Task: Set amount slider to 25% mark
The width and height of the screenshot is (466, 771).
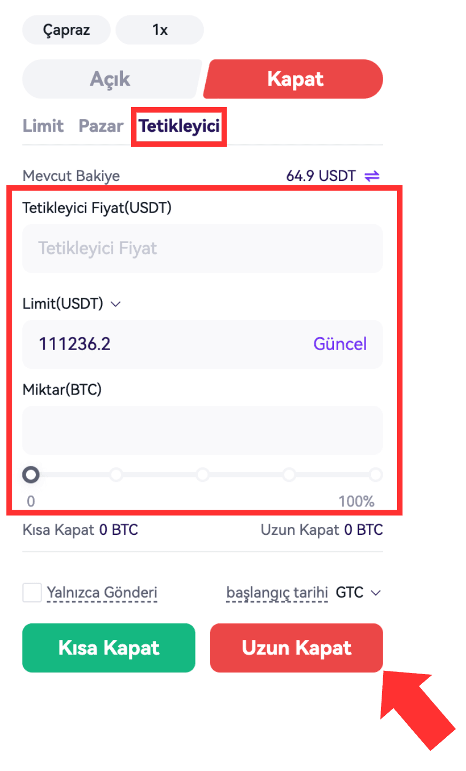Action: click(116, 474)
